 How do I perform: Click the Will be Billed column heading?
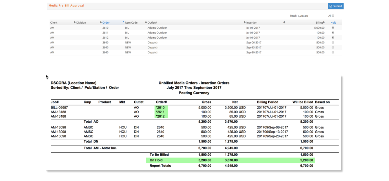[x=303, y=102]
